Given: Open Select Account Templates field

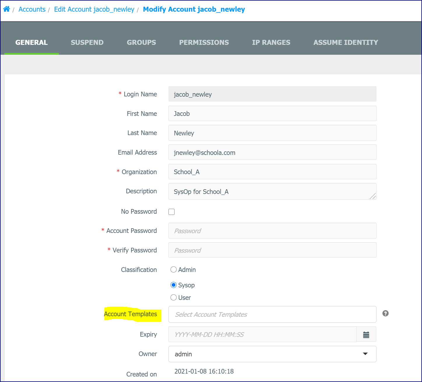Looking at the screenshot, I should 272,314.
